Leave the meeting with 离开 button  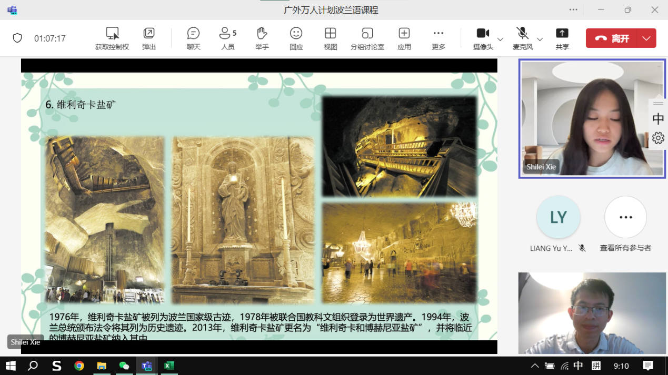(x=612, y=38)
